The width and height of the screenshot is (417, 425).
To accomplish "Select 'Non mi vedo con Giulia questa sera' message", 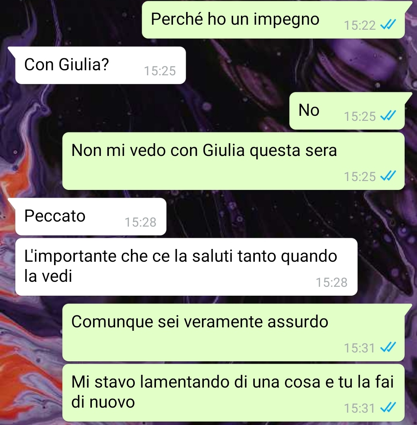I will pos(234,161).
